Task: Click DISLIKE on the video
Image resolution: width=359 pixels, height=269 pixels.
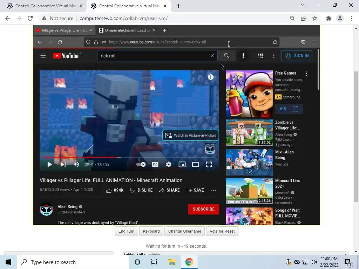Action: coord(141,190)
